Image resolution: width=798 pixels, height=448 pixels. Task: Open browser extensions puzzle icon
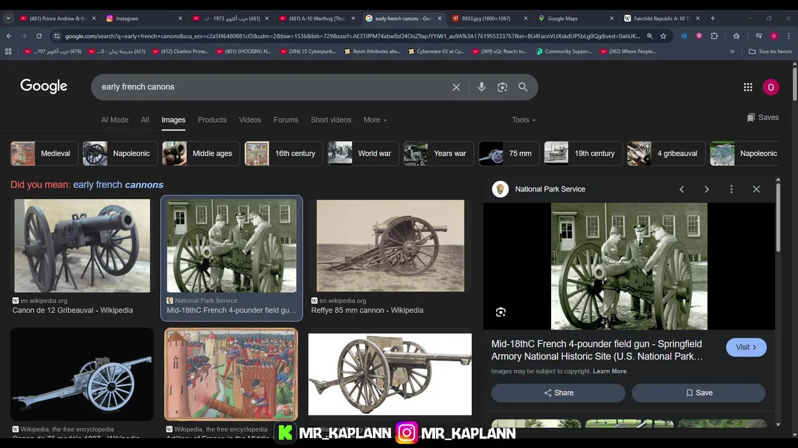coord(714,36)
